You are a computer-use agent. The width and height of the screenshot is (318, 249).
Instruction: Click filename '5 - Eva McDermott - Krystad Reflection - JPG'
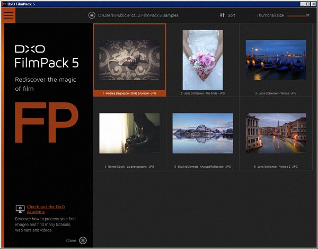point(202,167)
